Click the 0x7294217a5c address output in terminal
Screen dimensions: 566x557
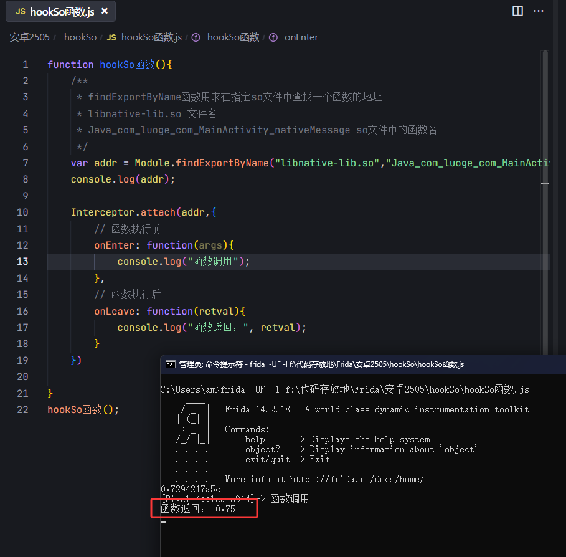tap(191, 489)
